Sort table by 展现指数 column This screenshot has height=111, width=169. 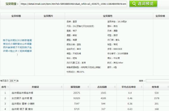pyautogui.click(x=77, y=87)
